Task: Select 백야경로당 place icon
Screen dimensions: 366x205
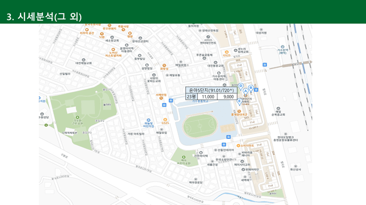Action: pos(196,179)
